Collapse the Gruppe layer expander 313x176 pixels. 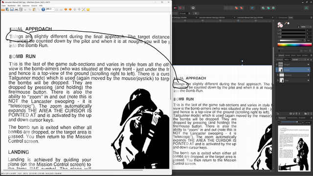[277, 70]
